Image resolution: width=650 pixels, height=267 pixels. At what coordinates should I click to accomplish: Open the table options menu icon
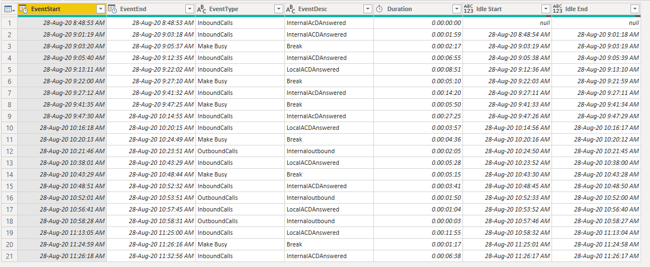click(x=9, y=9)
